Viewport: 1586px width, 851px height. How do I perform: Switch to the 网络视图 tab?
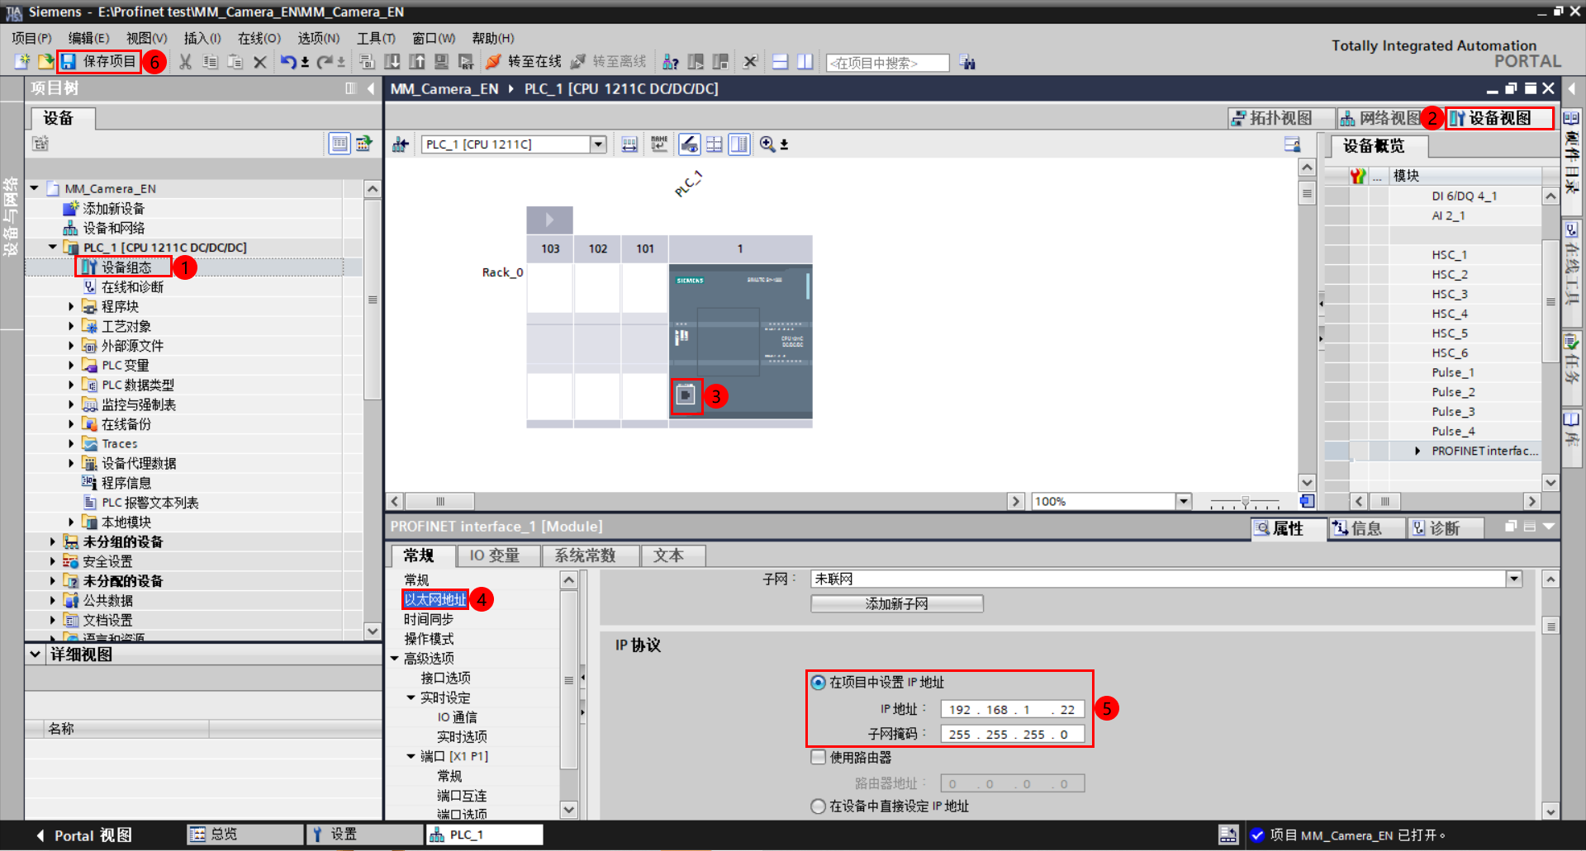(1388, 117)
